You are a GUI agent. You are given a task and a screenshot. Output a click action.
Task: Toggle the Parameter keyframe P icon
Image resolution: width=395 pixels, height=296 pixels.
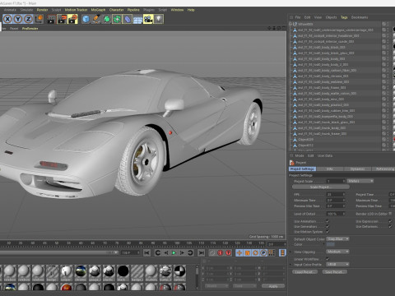click(263, 252)
